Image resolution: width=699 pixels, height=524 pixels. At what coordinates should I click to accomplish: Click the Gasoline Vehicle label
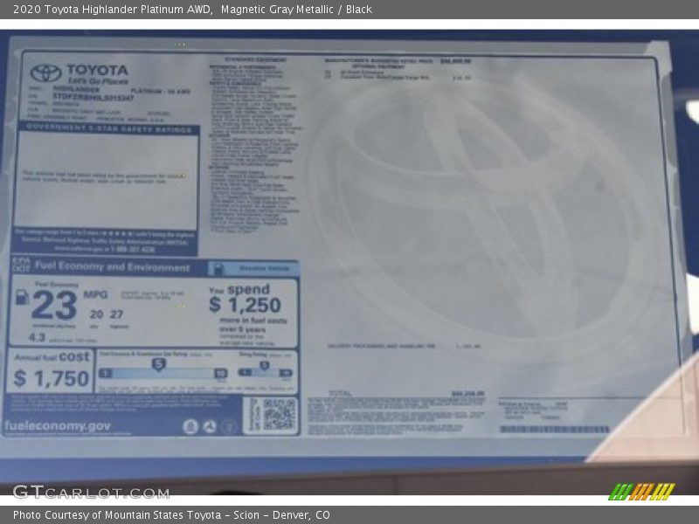[x=265, y=268]
